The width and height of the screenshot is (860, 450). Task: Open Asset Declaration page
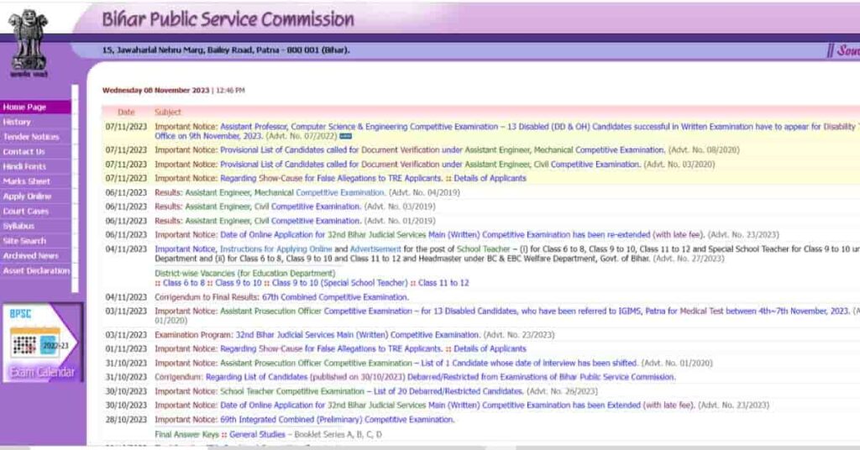tap(36, 271)
